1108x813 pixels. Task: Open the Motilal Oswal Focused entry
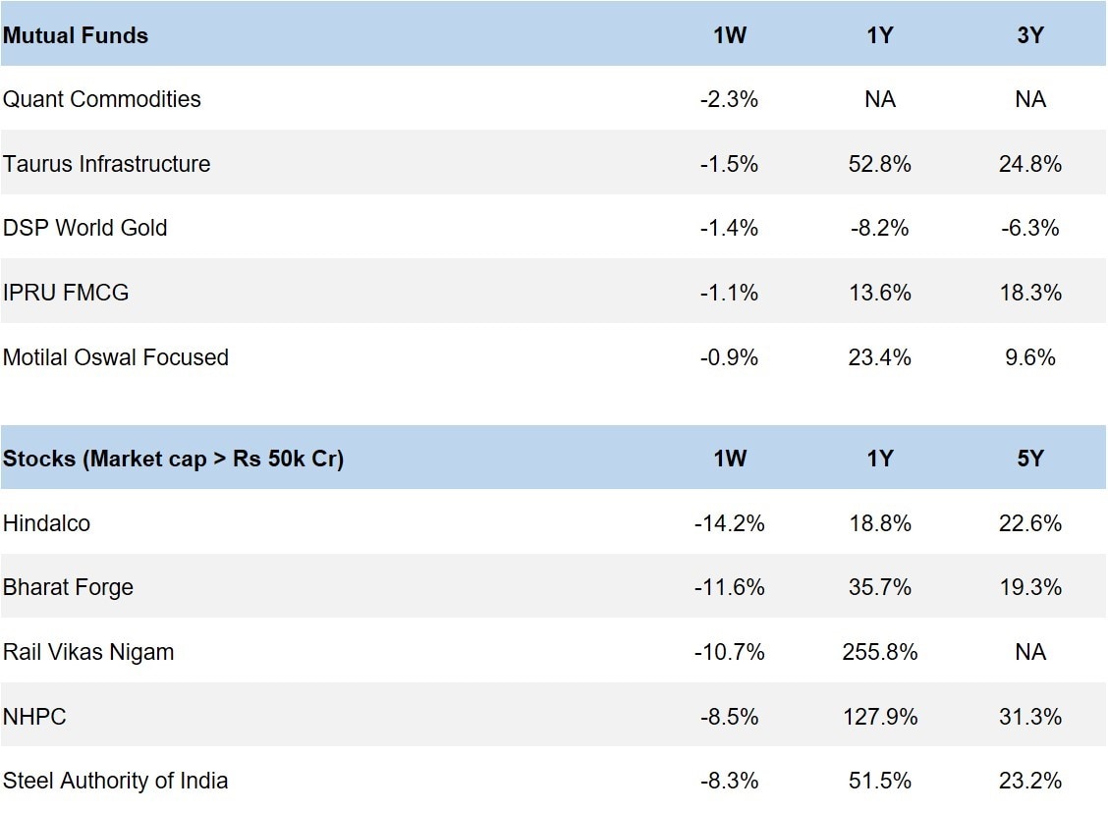[116, 357]
